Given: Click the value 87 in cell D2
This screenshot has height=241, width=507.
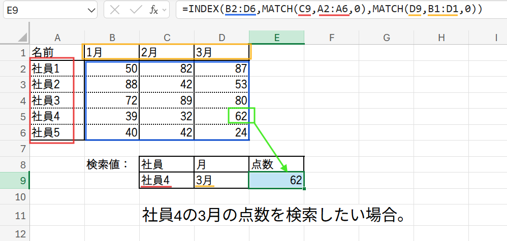Looking at the screenshot, I should pos(221,68).
